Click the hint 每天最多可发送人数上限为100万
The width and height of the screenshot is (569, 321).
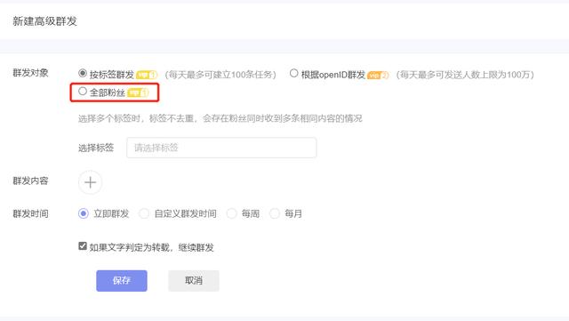coord(465,75)
